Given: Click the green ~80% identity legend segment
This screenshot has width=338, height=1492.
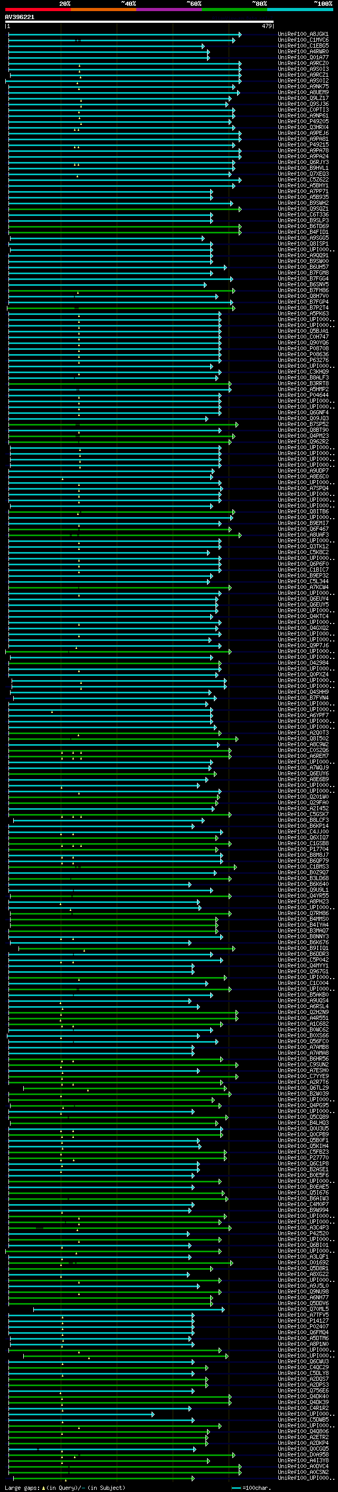Looking at the screenshot, I should click(234, 10).
